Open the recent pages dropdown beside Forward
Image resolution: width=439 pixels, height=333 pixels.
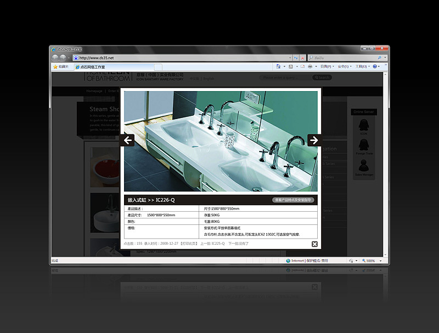tap(69, 58)
